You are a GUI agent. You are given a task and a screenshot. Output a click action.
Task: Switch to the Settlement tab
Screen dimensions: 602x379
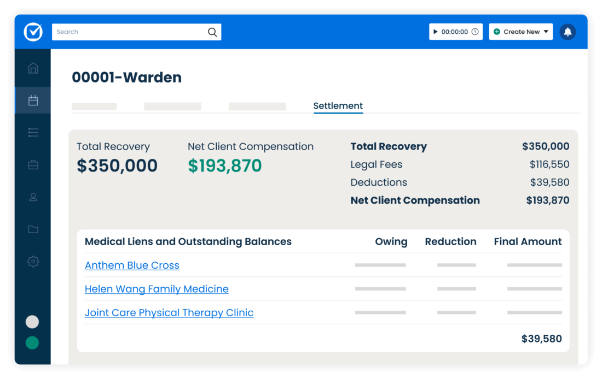(338, 105)
